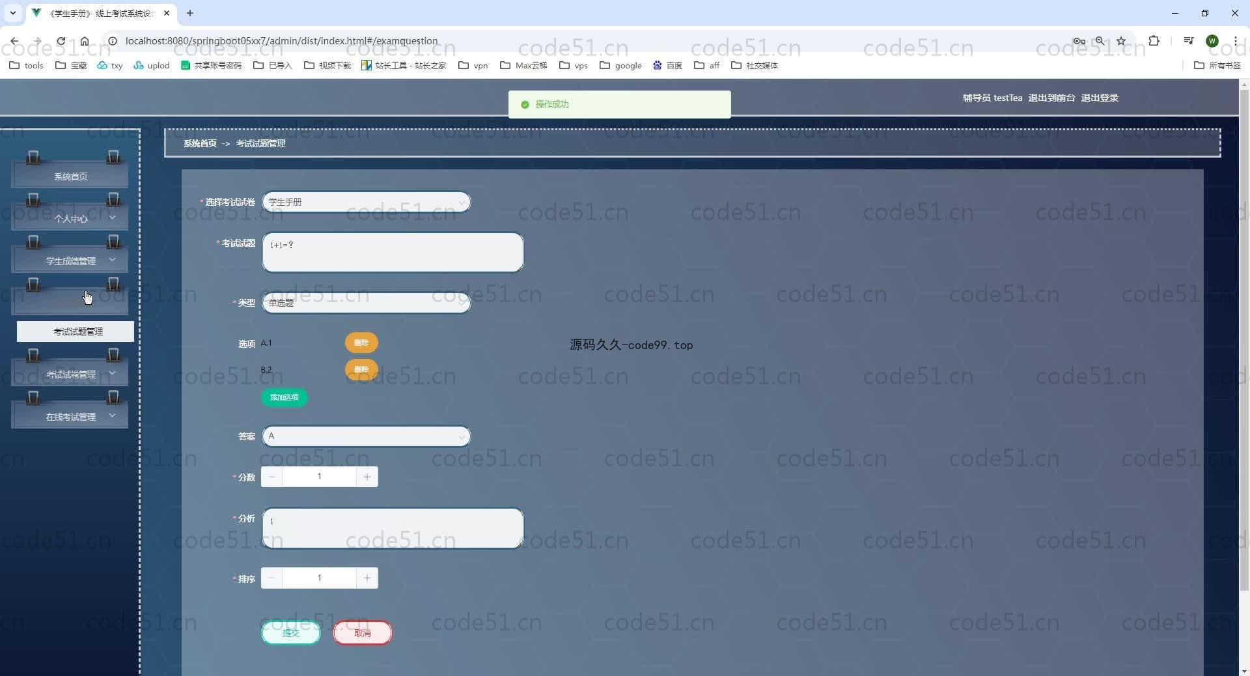
Task: Expand the 考试试卷管理 sidebar menu
Action: point(70,374)
